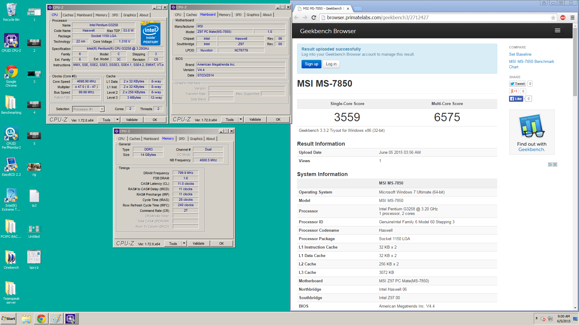Launch CPUID CPU-Z from the desktop

pyautogui.click(x=11, y=43)
